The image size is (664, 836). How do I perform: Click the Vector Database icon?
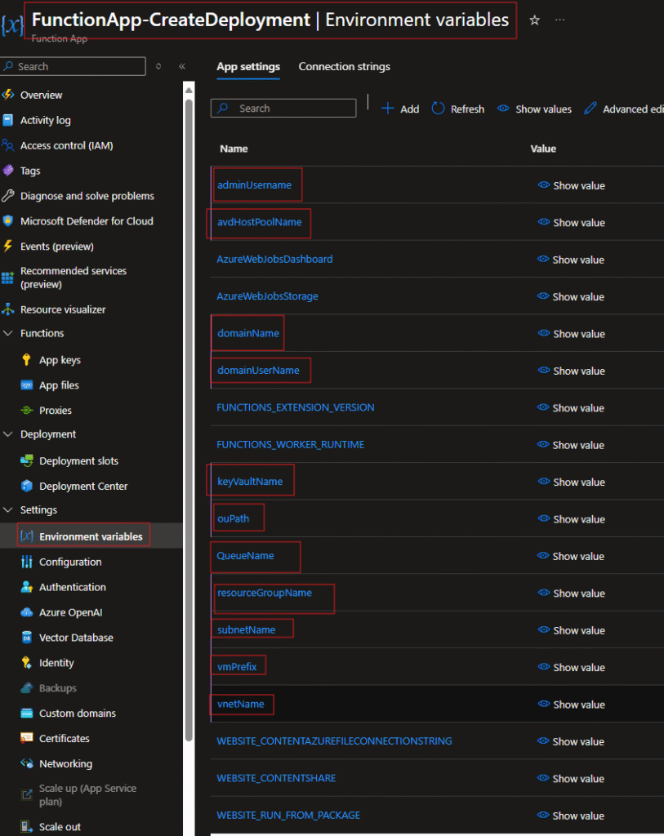[27, 637]
